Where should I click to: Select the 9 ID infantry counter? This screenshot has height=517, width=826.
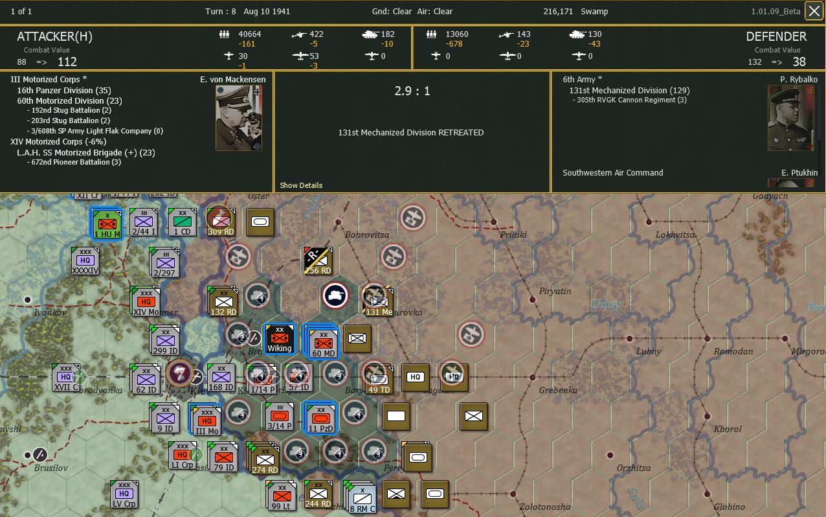165,419
